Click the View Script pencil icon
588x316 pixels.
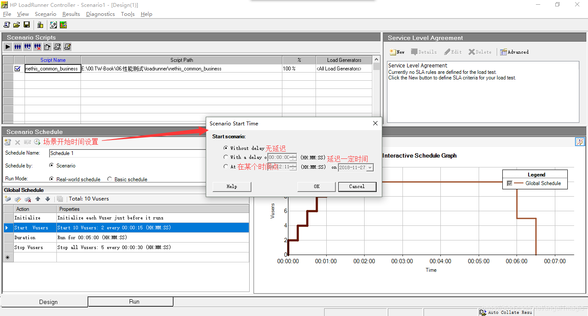pyautogui.click(x=67, y=47)
